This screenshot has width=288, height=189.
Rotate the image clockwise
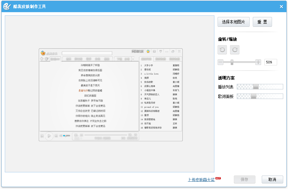(x=235, y=50)
